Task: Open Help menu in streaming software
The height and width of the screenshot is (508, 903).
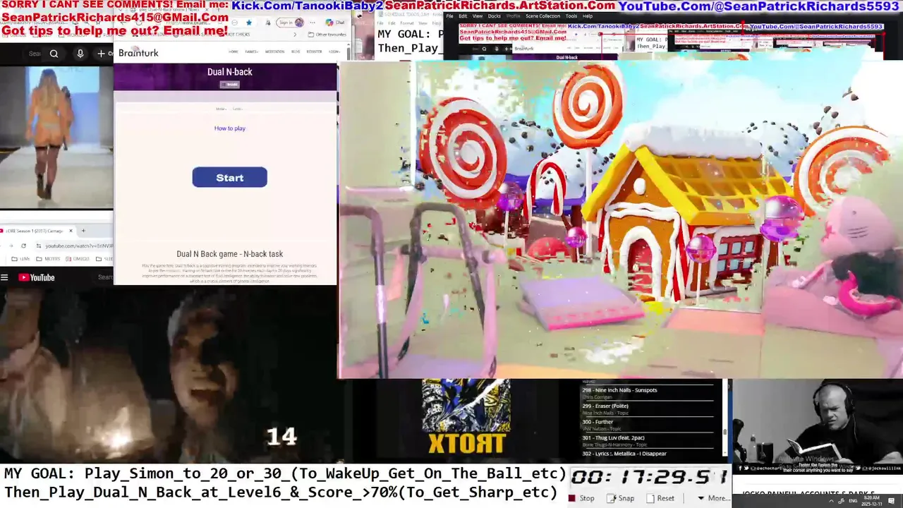Action: point(588,16)
